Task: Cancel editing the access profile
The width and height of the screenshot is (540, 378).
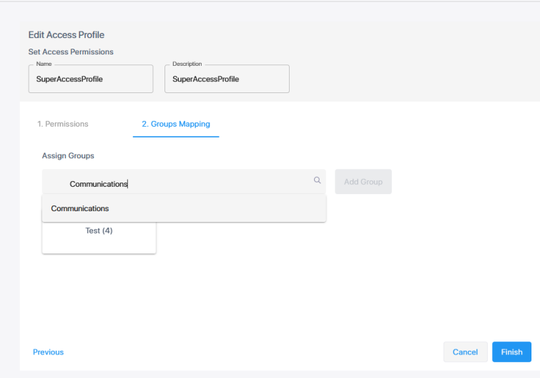Action: pos(465,352)
